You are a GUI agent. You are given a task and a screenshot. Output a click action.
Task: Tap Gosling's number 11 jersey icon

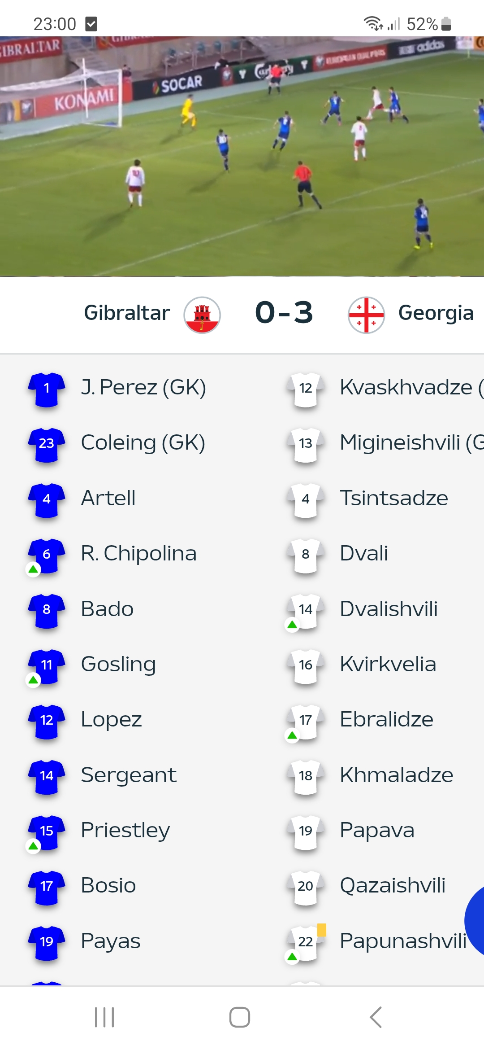pos(47,666)
